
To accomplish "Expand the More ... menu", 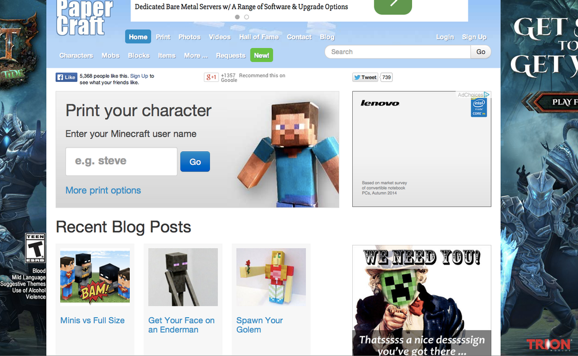I will (x=196, y=55).
